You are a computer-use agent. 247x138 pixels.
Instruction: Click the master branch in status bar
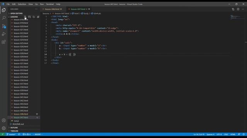click(11, 134)
